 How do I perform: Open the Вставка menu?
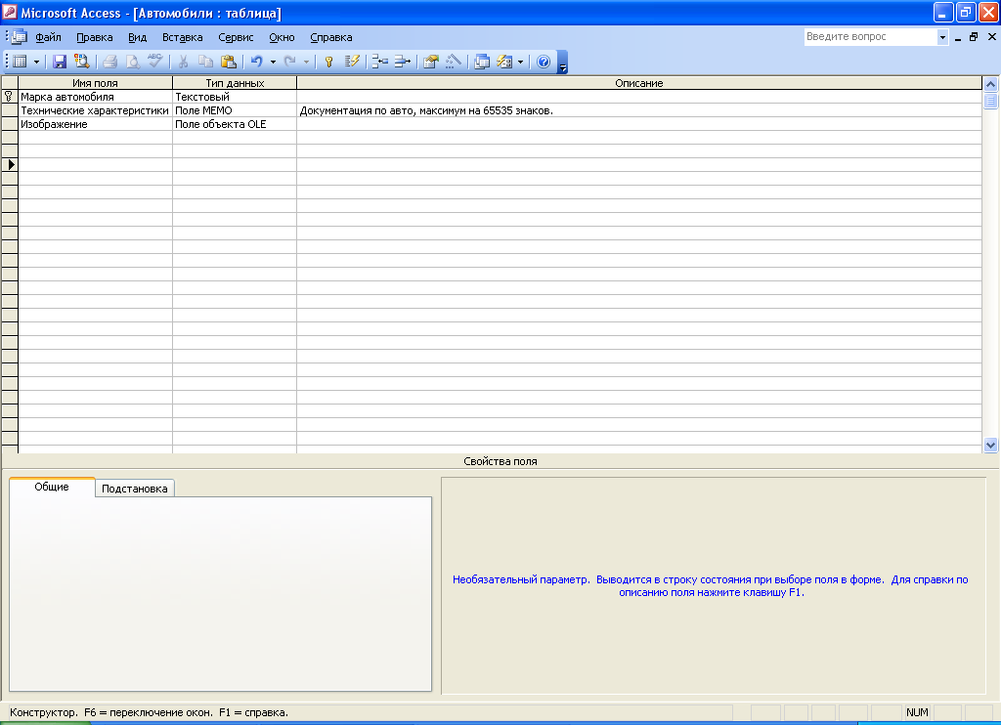[183, 37]
